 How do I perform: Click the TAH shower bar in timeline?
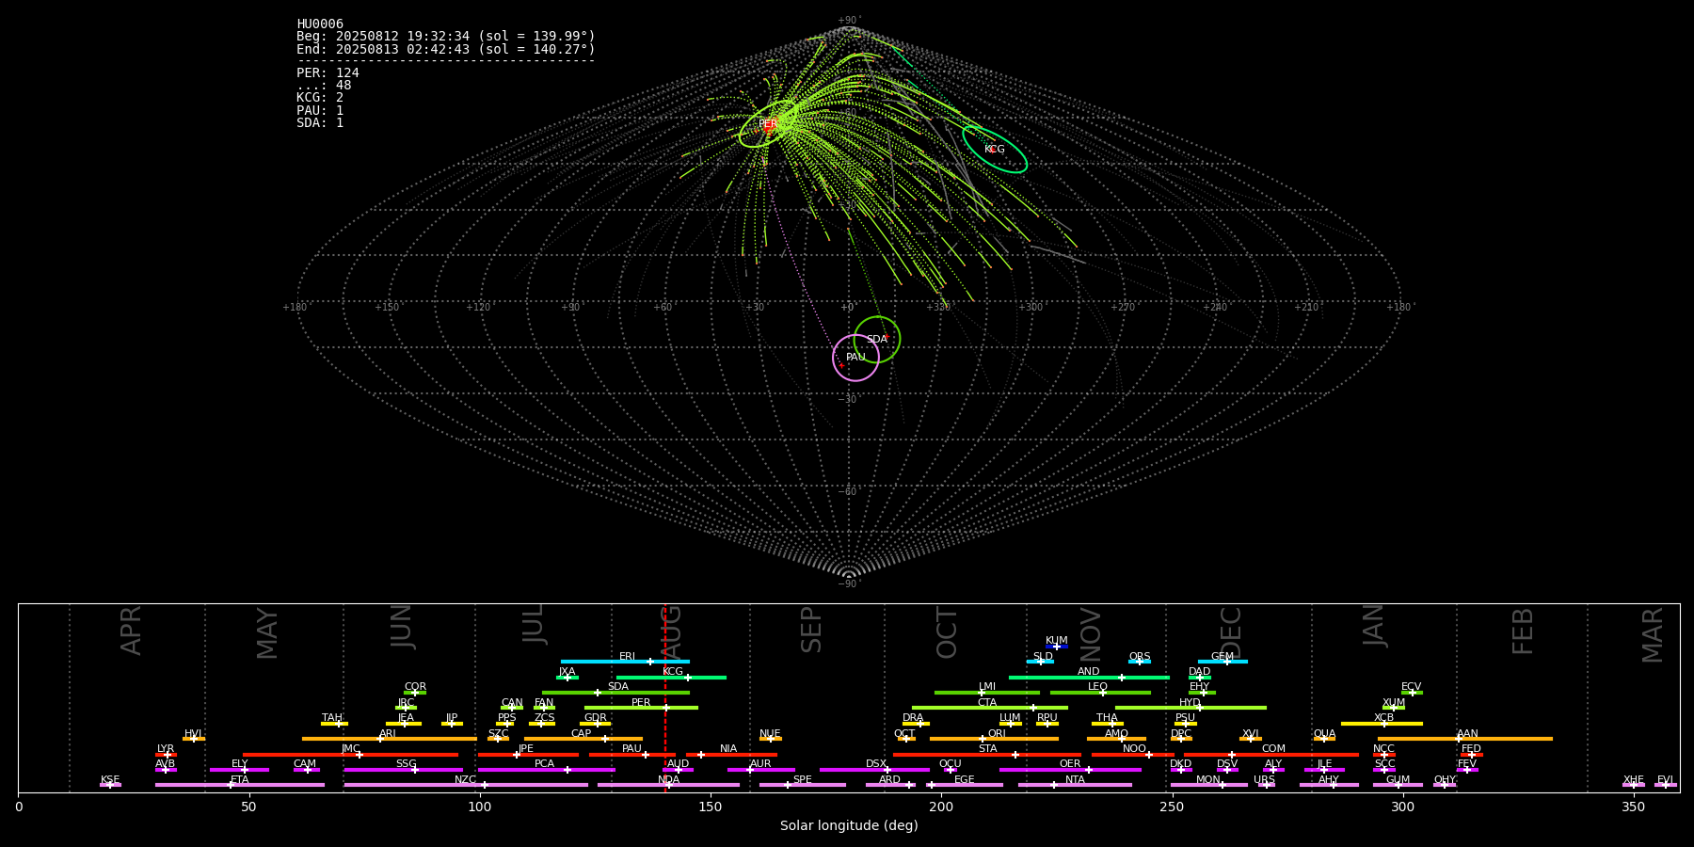(x=334, y=724)
